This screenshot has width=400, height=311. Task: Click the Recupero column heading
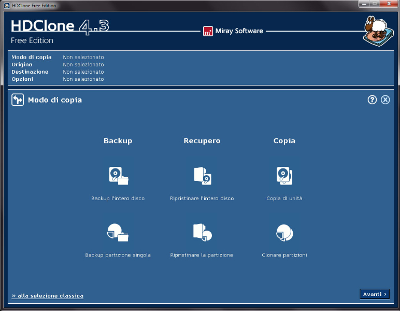pyautogui.click(x=202, y=141)
